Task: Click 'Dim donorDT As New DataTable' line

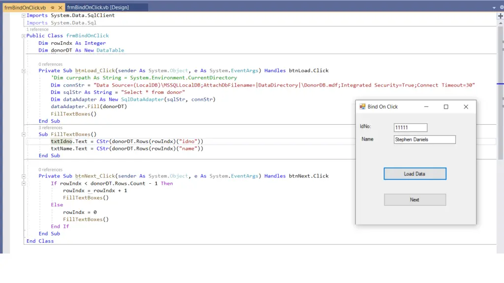Action: pos(81,50)
